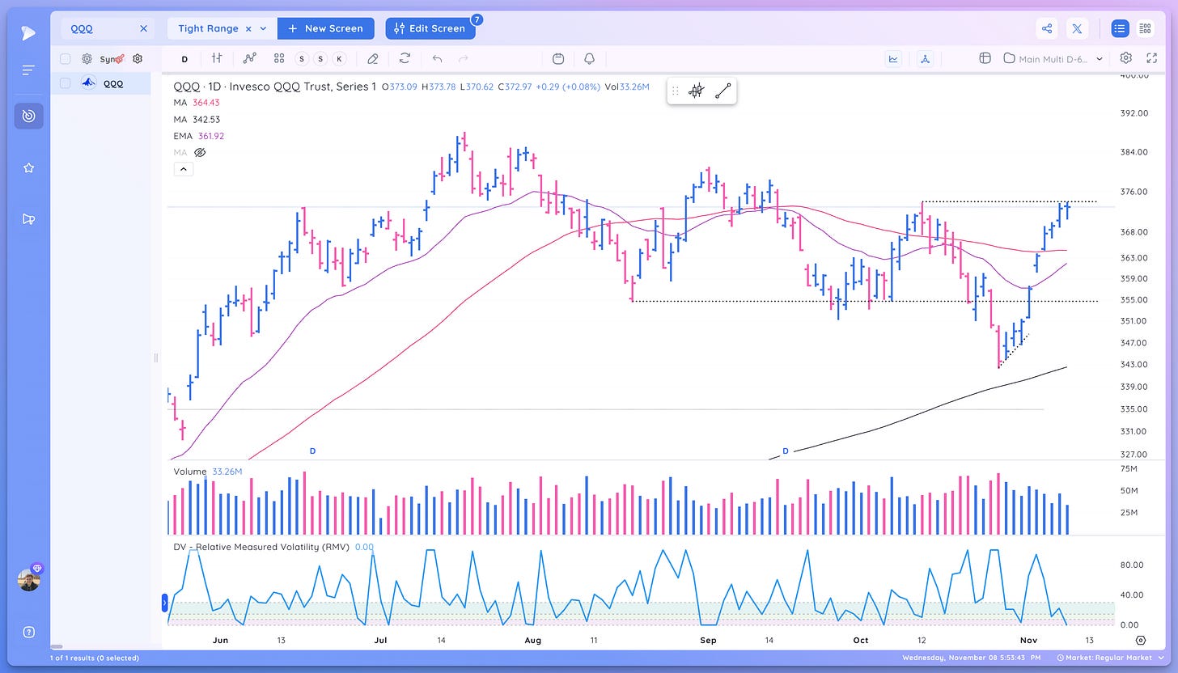1178x673 pixels.
Task: Toggle the network nodes icon button
Action: [925, 58]
